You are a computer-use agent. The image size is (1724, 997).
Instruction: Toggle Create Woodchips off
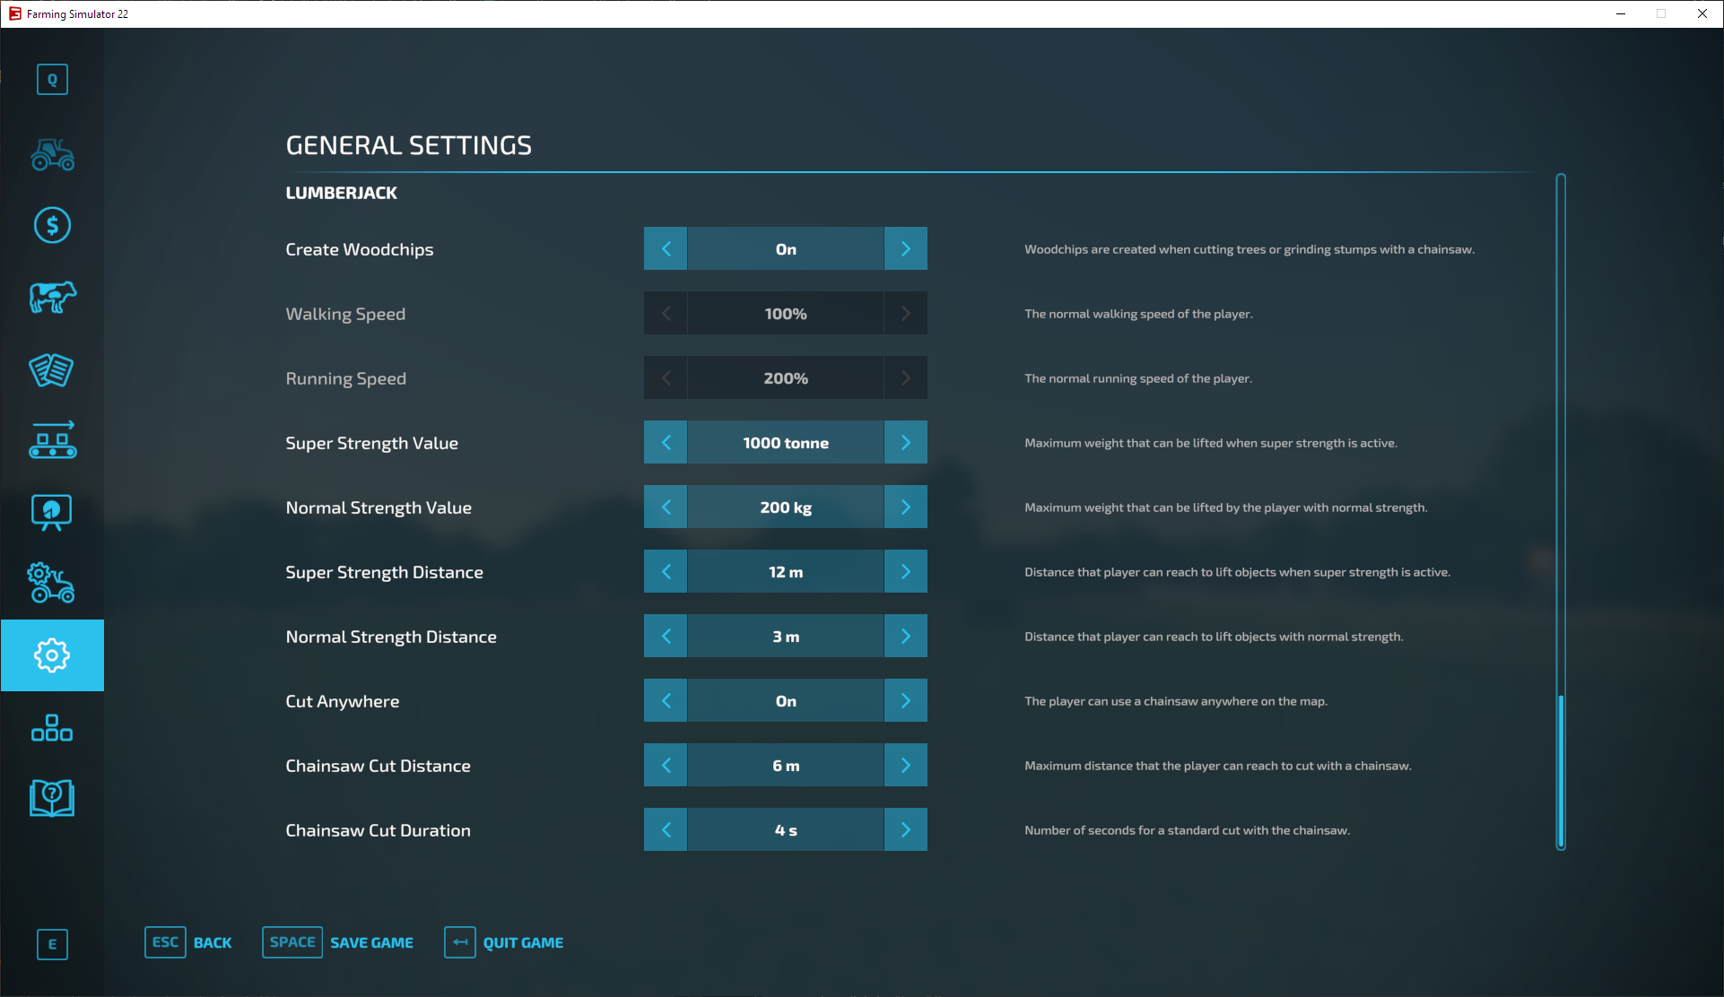click(666, 248)
